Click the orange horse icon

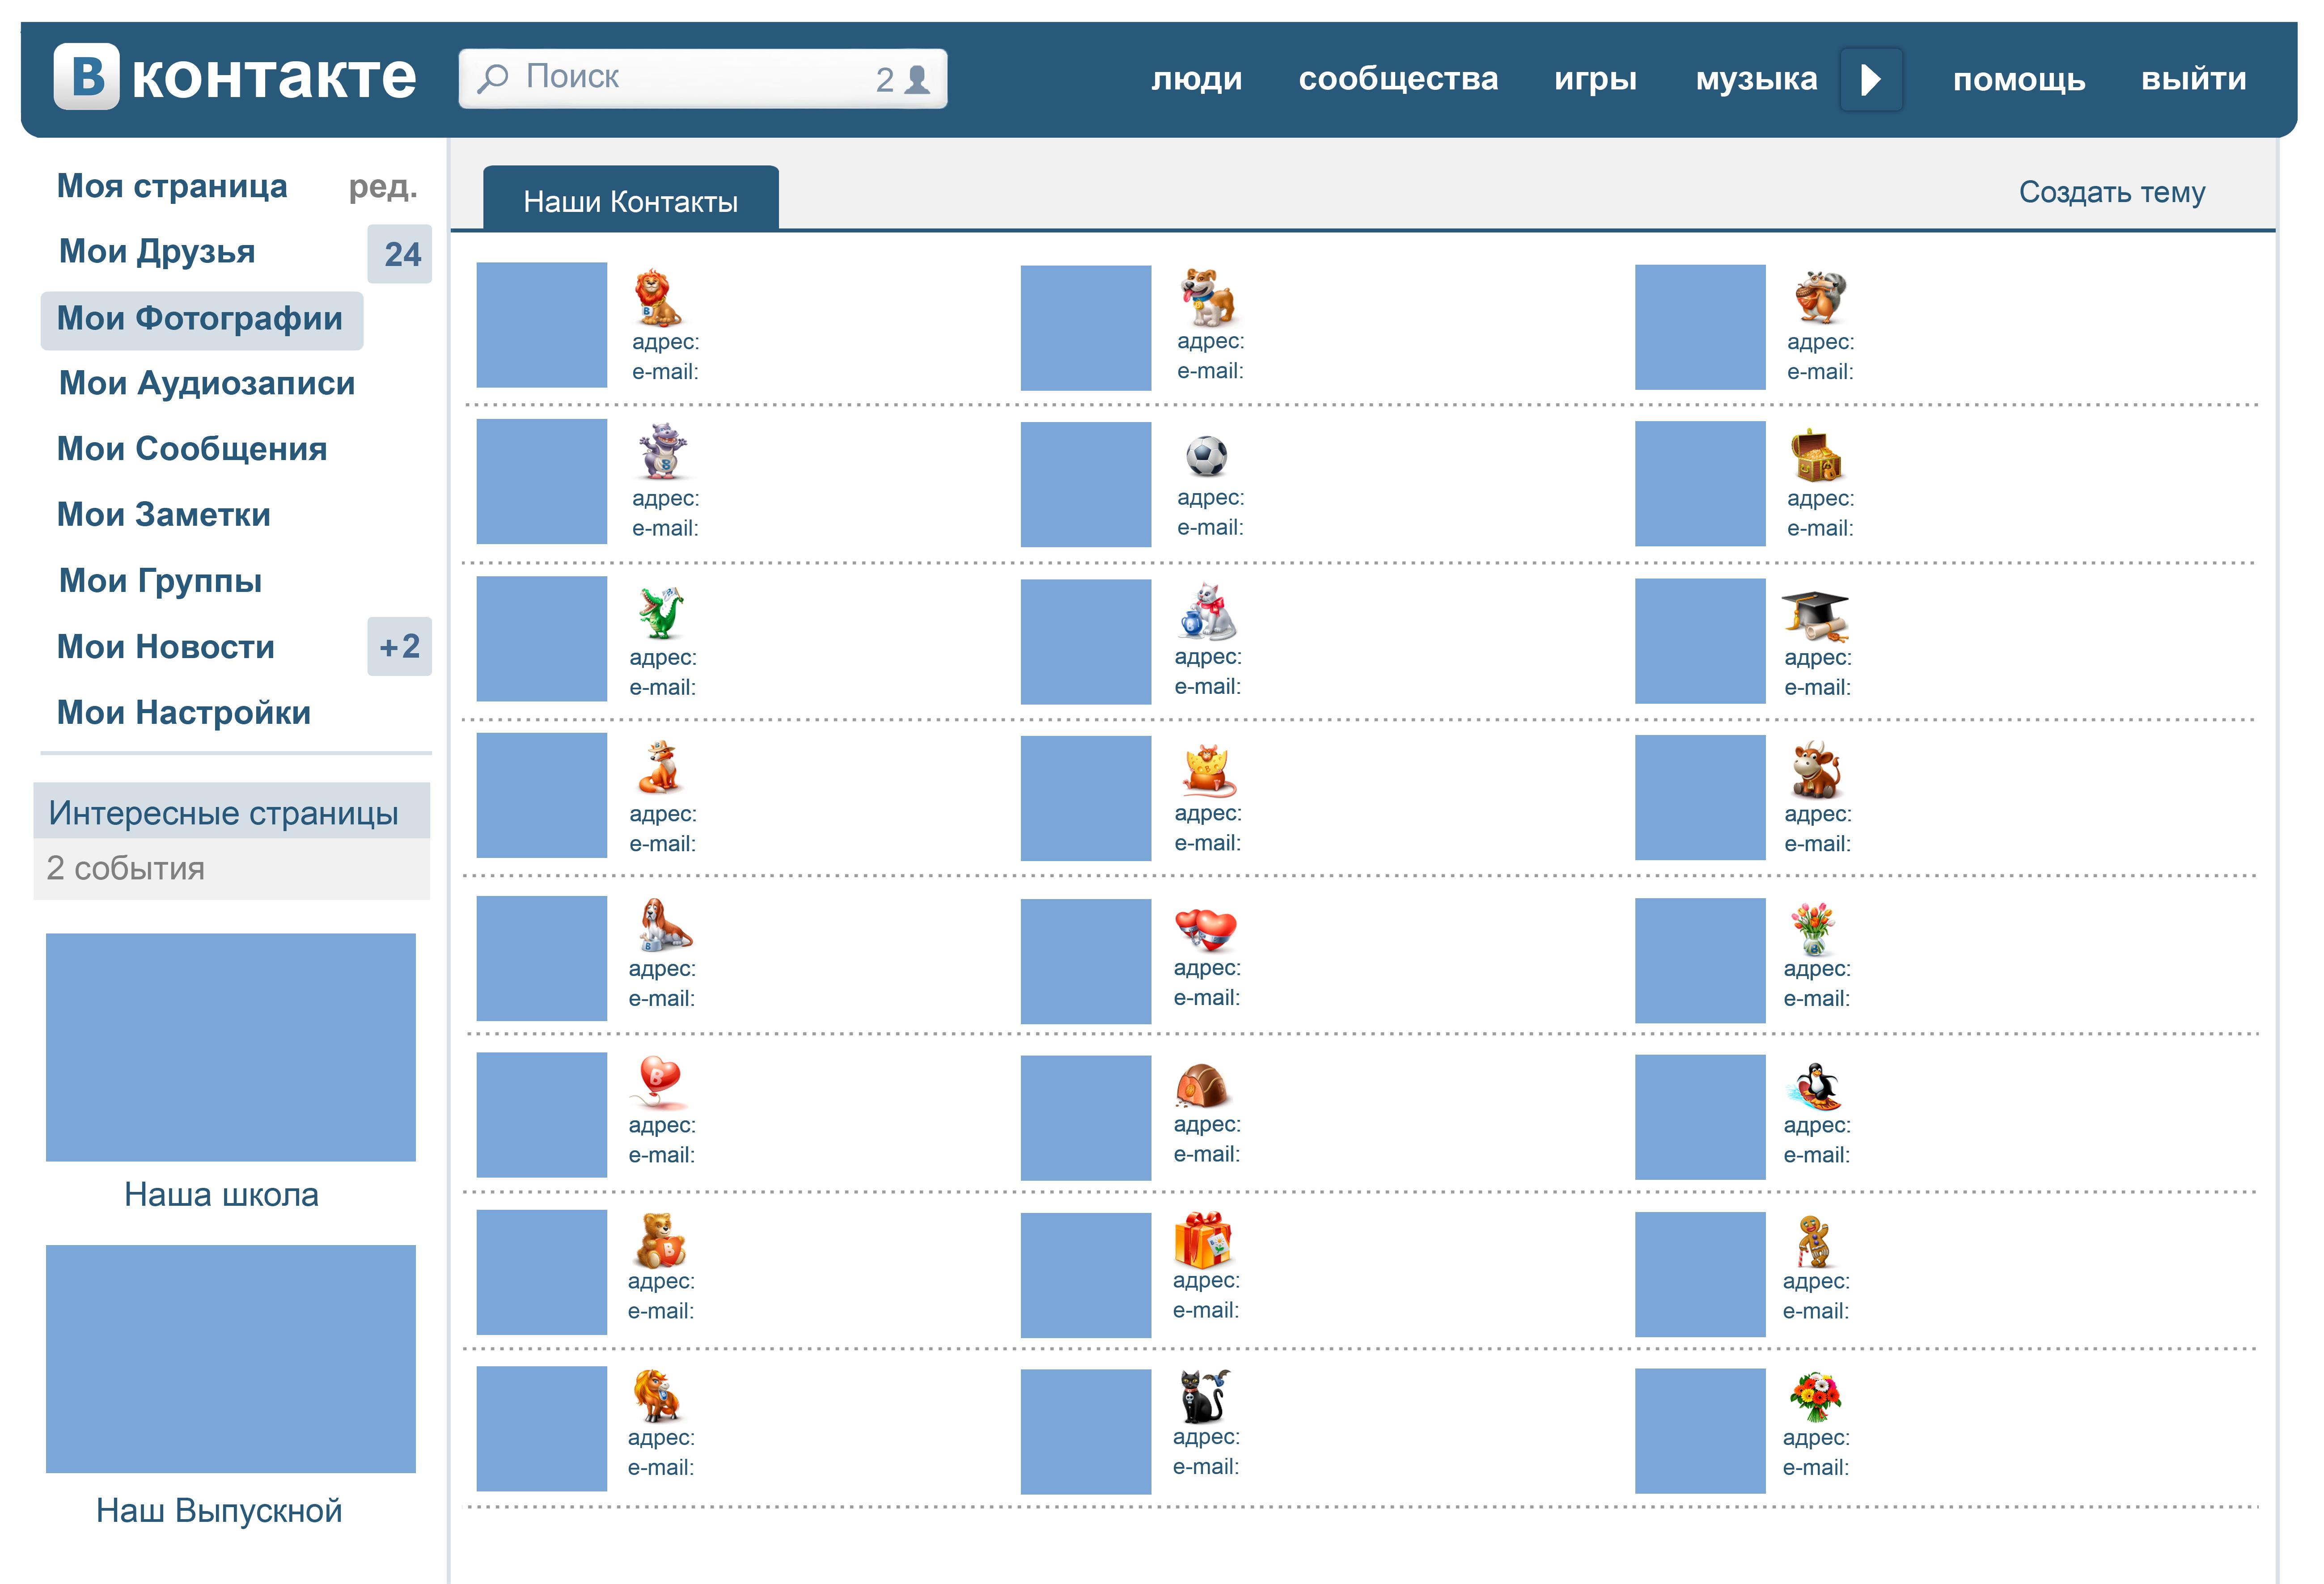tap(656, 1395)
